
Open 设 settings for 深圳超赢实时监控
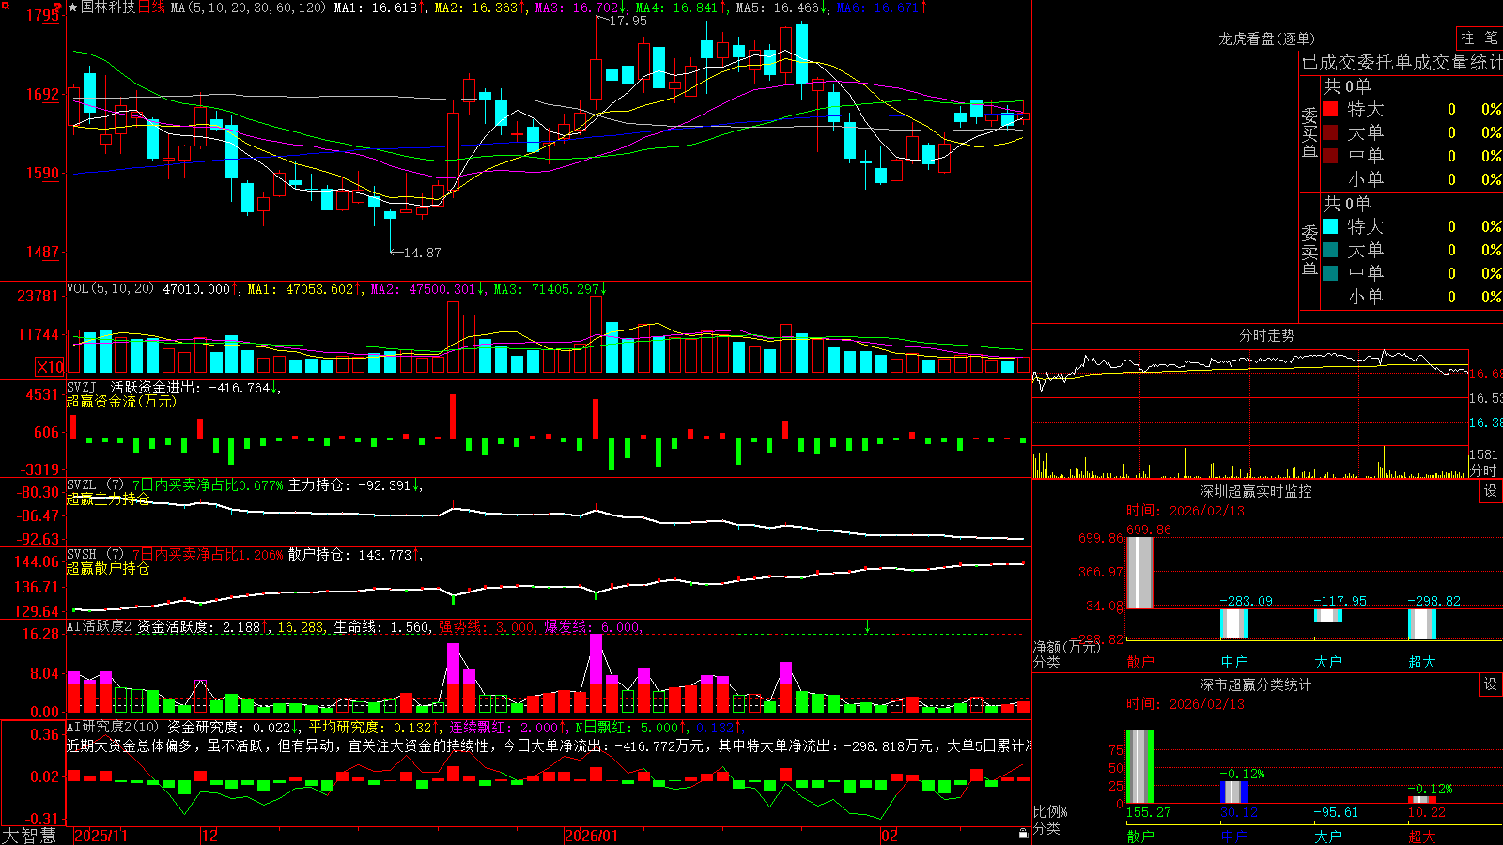(1491, 491)
